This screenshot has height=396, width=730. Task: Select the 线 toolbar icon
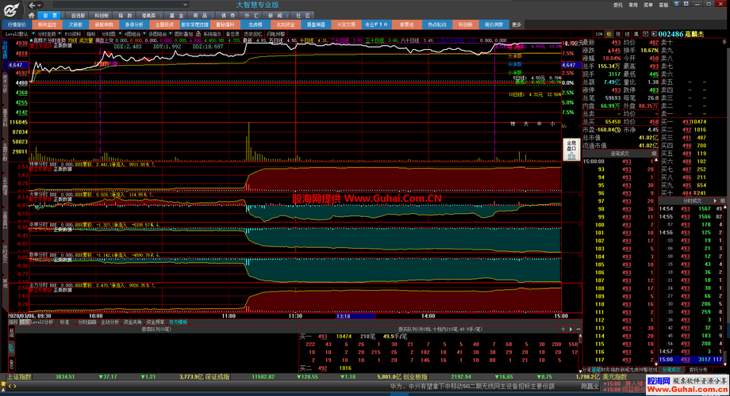pos(627,34)
